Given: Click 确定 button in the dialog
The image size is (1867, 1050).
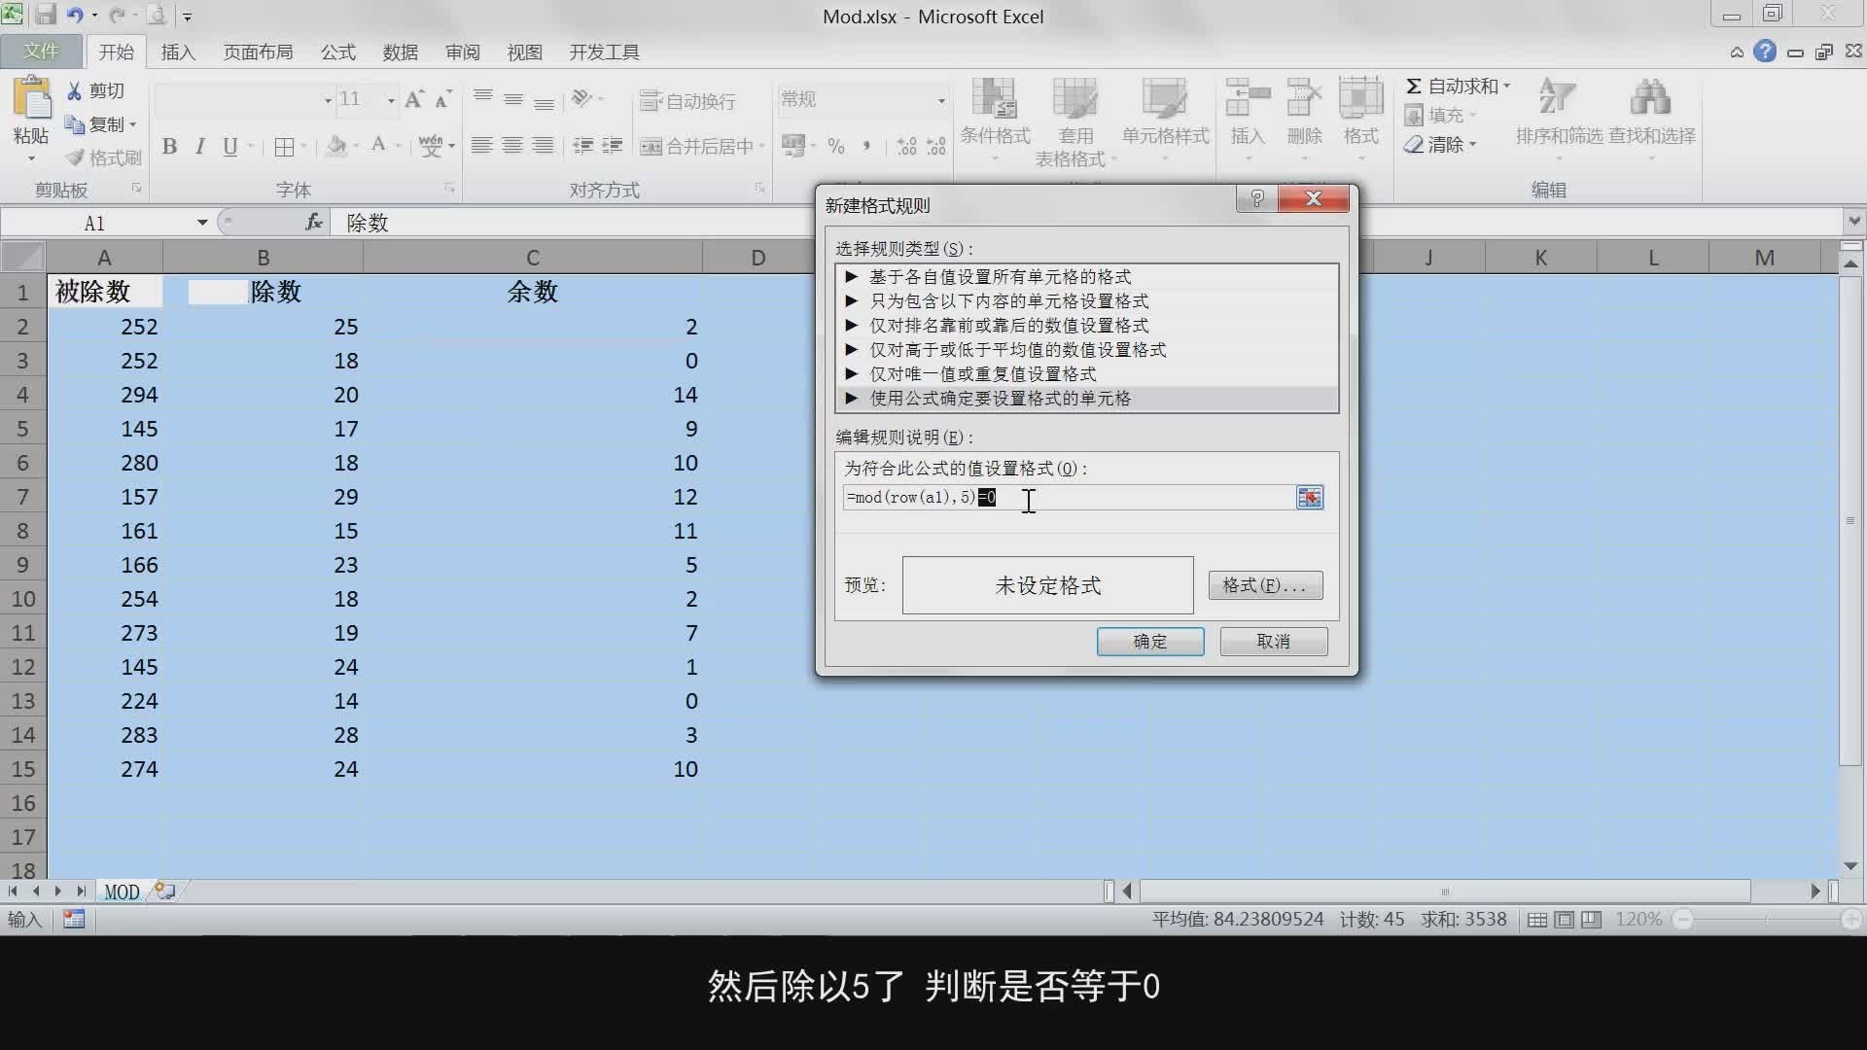Looking at the screenshot, I should click(x=1150, y=642).
